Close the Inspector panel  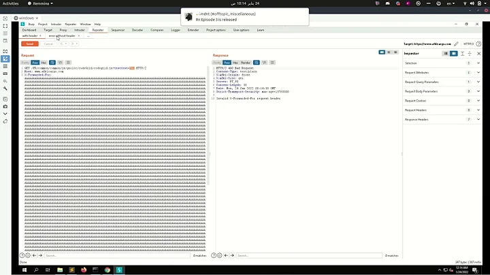(x=478, y=54)
